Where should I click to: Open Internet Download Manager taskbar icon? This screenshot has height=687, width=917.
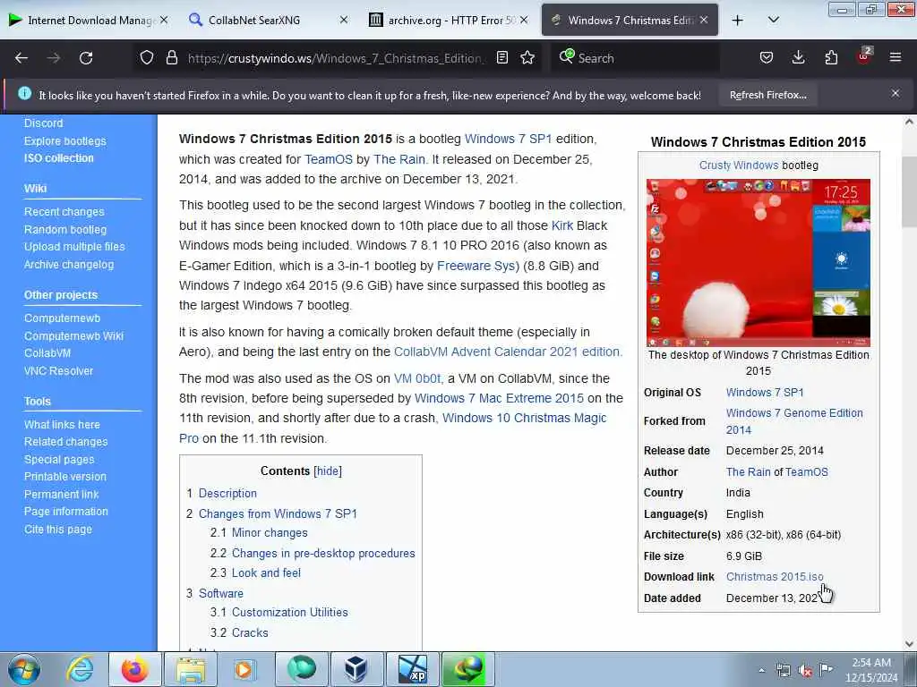(467, 669)
